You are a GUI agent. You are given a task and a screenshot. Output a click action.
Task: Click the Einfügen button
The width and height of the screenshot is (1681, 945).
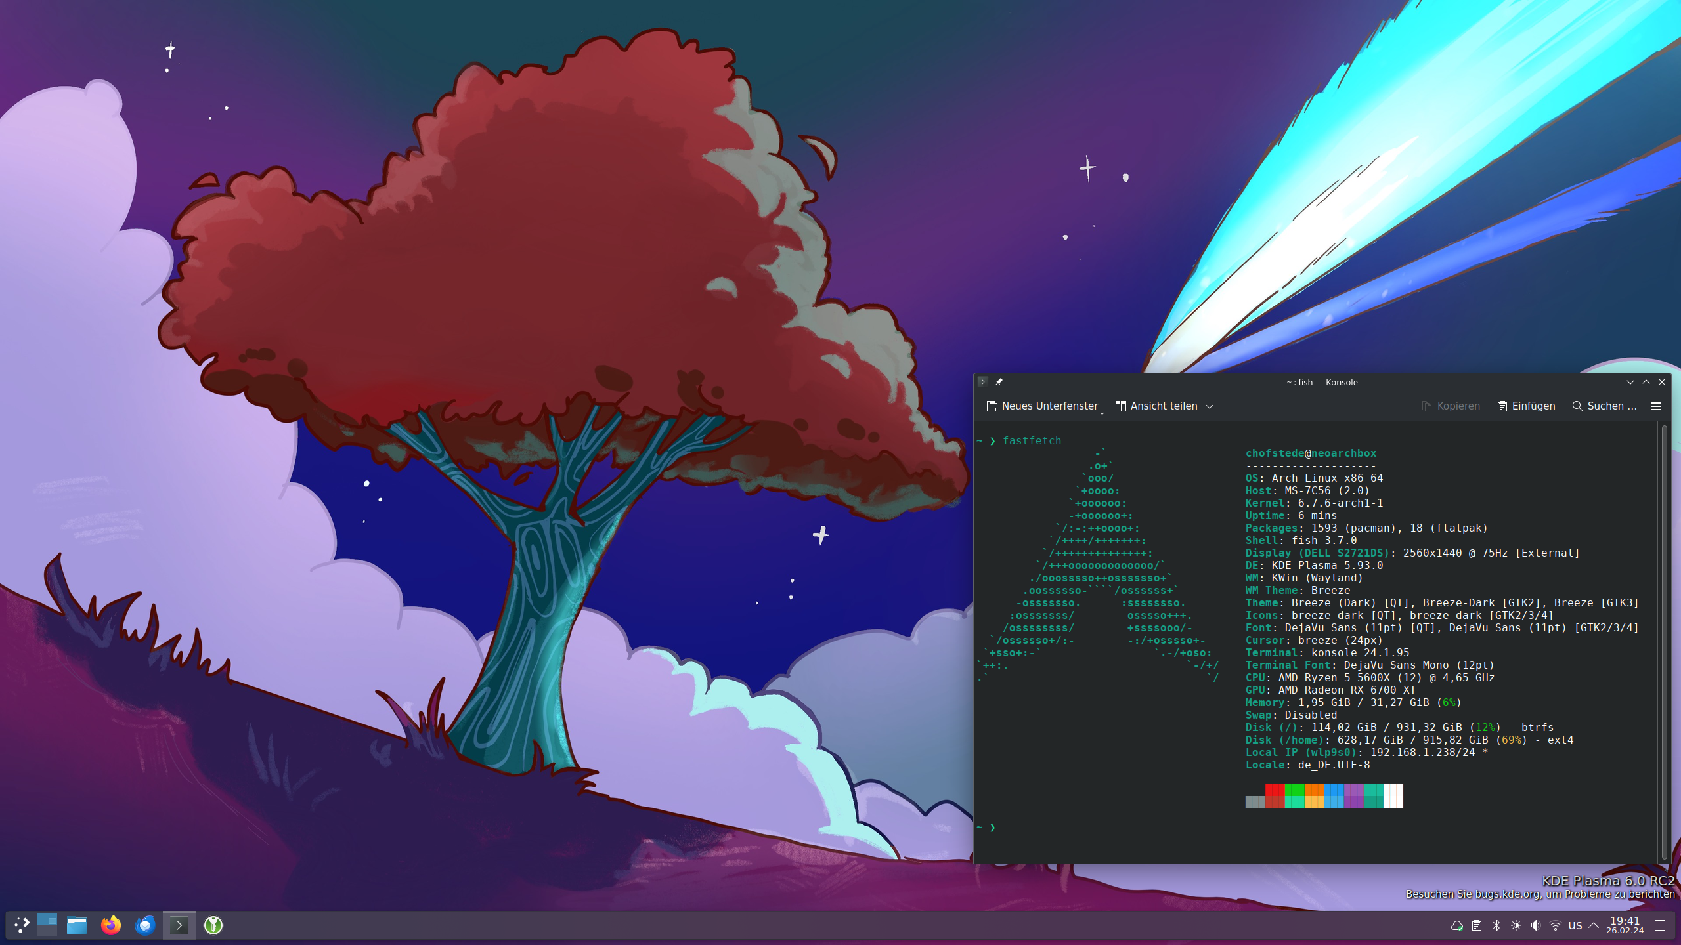pos(1526,406)
